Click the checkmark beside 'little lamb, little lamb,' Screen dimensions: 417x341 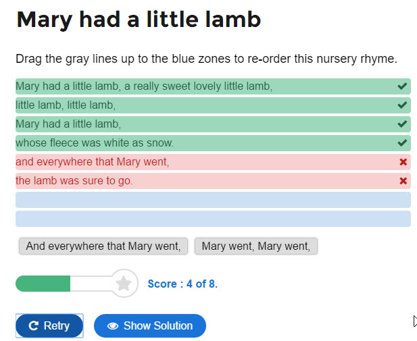click(402, 105)
